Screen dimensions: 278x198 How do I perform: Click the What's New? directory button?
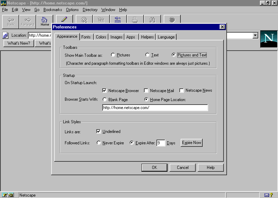pos(19,43)
